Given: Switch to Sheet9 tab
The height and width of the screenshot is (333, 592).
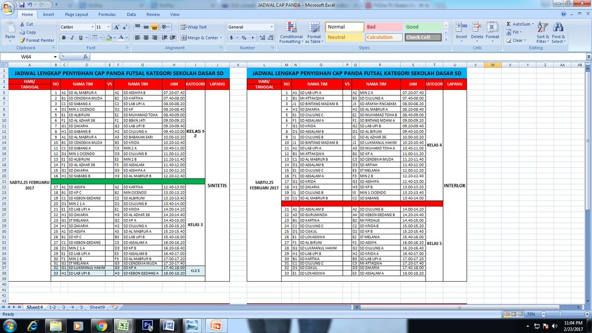Looking at the screenshot, I should pos(97,307).
